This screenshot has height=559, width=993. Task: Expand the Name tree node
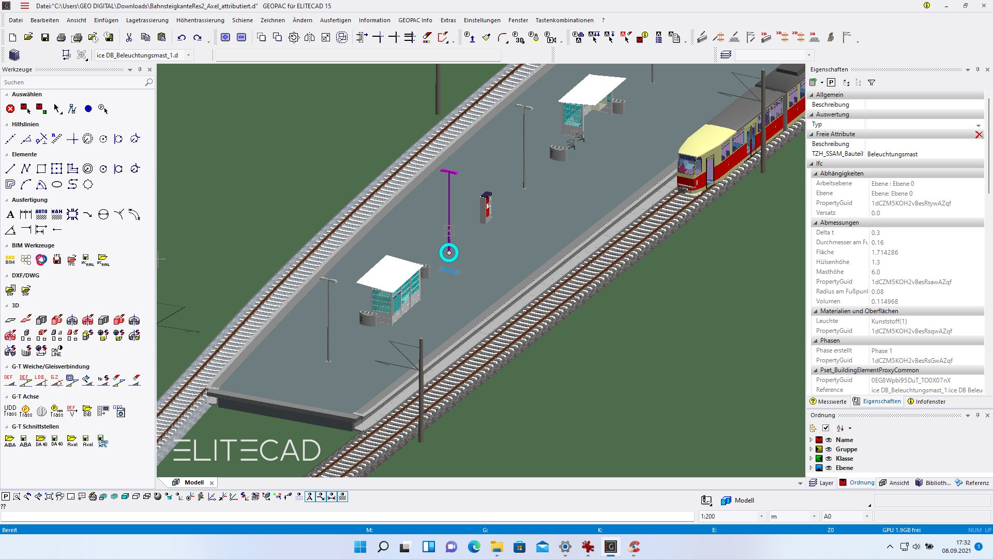[811, 440]
